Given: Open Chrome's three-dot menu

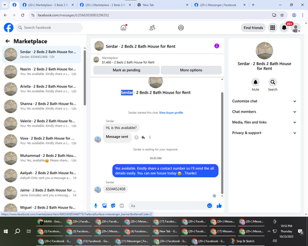Looking at the screenshot, I should tap(302, 15).
